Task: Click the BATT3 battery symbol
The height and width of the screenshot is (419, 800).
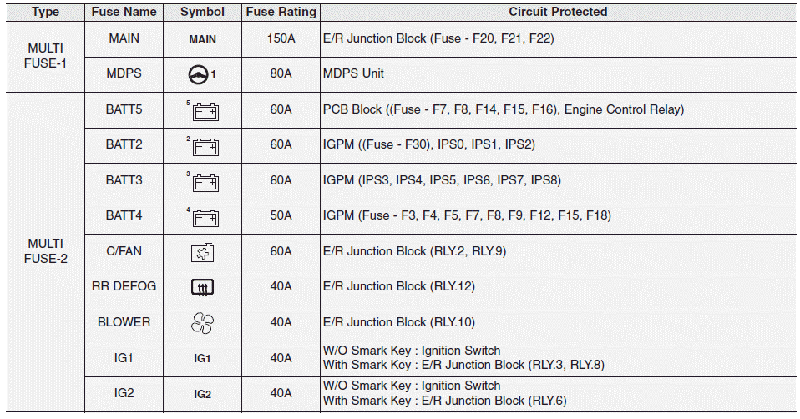Action: coord(205,182)
